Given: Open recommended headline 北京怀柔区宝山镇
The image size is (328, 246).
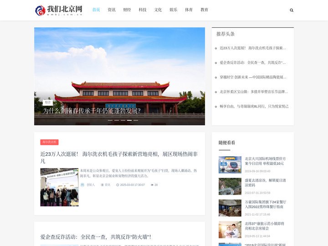Looking at the screenshot, I should click(254, 92).
